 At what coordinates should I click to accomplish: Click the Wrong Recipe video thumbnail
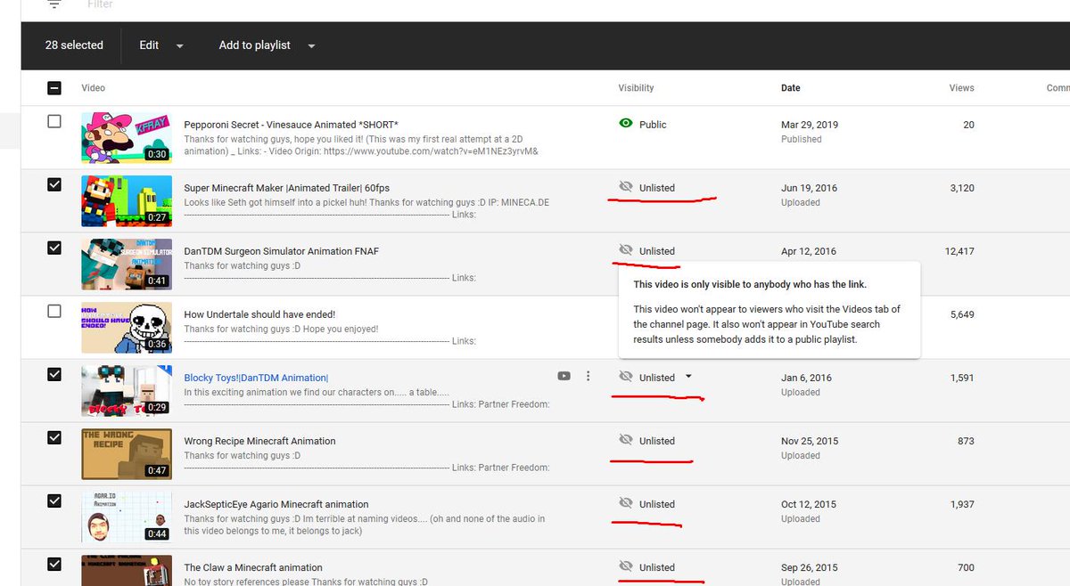127,453
